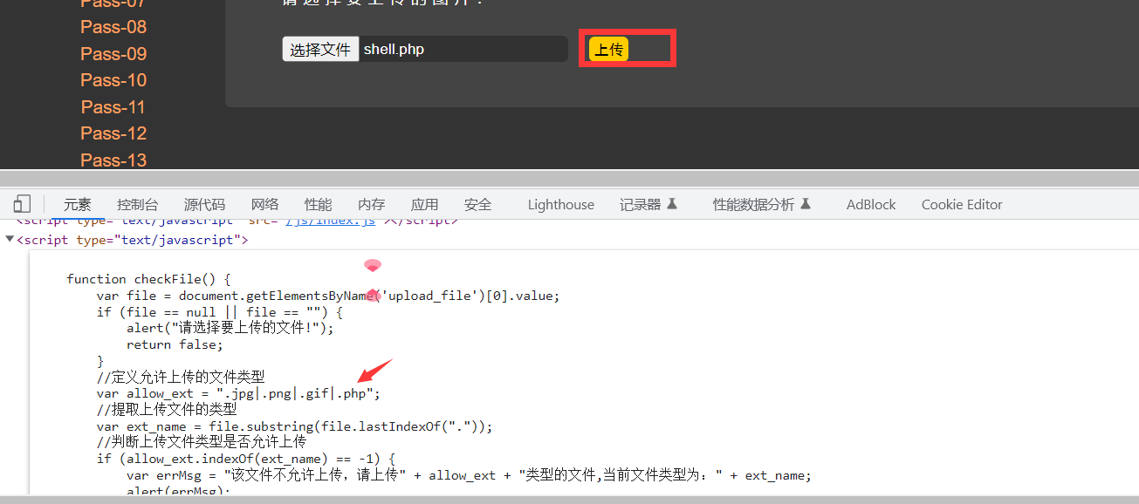Click the flask icon beside 记录器
The height and width of the screenshot is (504, 1139).
(x=672, y=204)
